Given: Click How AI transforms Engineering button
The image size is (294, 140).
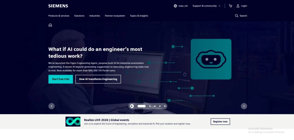Looking at the screenshot, I should pyautogui.click(x=98, y=79).
